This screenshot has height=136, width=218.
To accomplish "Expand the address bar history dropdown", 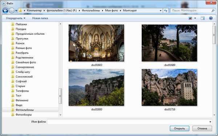I will click(161, 11).
